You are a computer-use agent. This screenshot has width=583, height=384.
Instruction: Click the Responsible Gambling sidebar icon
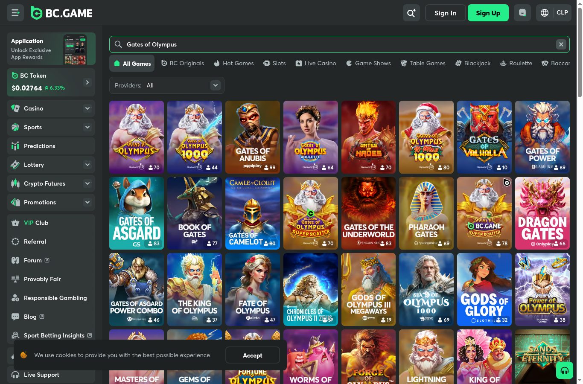[x=15, y=298]
